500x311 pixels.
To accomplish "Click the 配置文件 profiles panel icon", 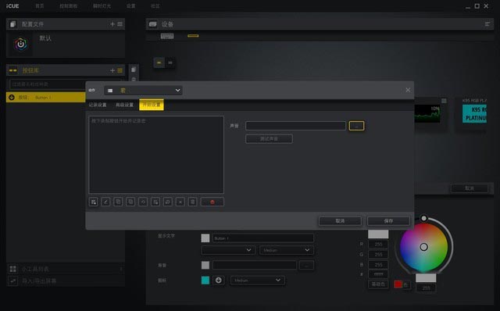I will [13, 24].
